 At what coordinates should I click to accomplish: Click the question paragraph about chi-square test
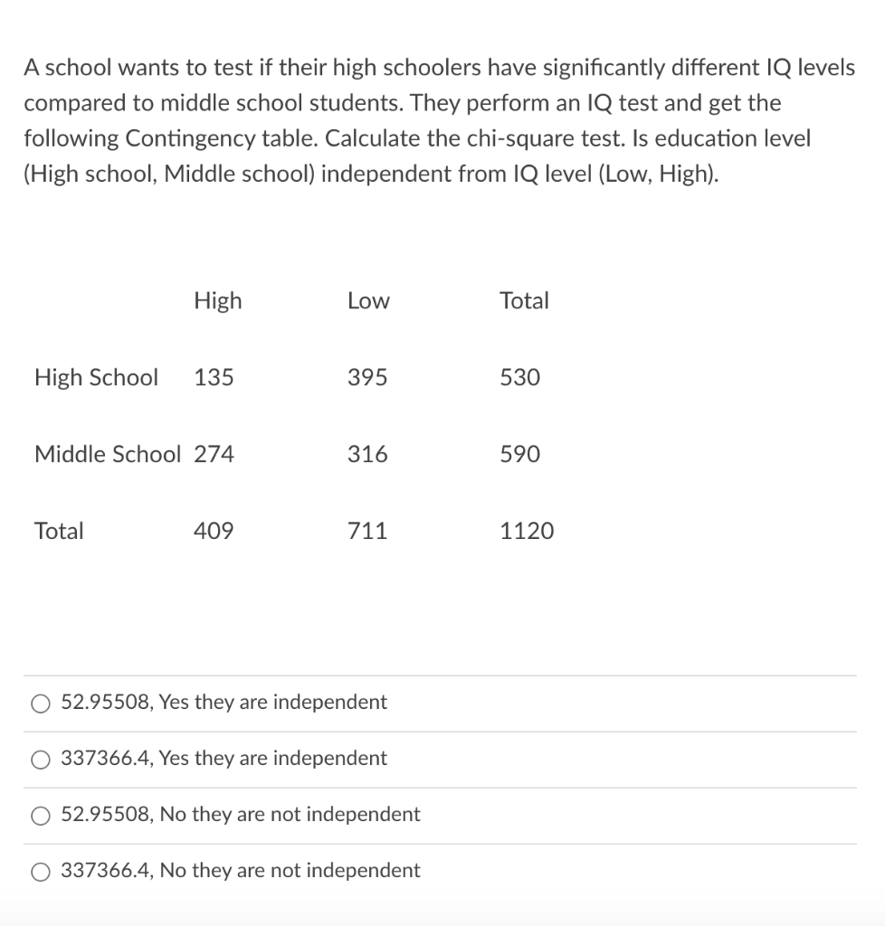441,120
